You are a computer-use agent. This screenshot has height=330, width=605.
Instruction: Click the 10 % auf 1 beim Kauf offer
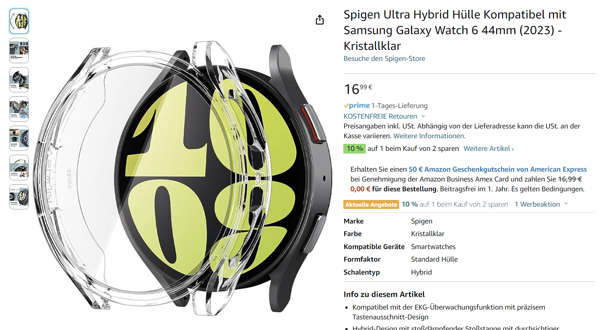[x=455, y=204]
